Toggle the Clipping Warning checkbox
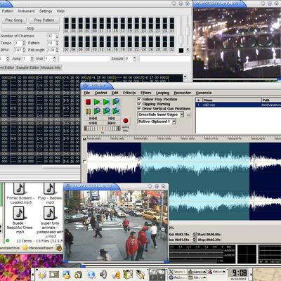 coord(139,104)
